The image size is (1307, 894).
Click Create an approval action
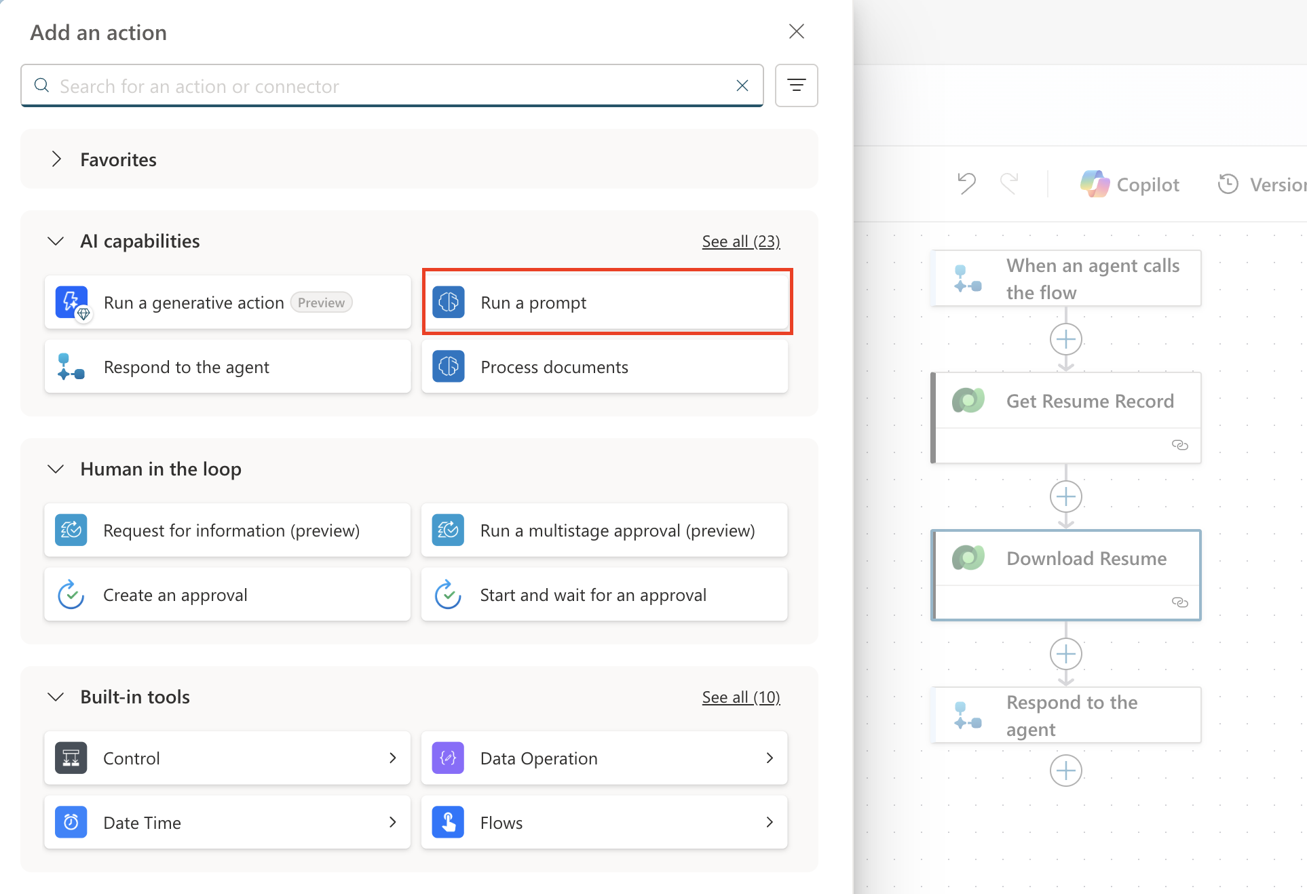tap(227, 595)
